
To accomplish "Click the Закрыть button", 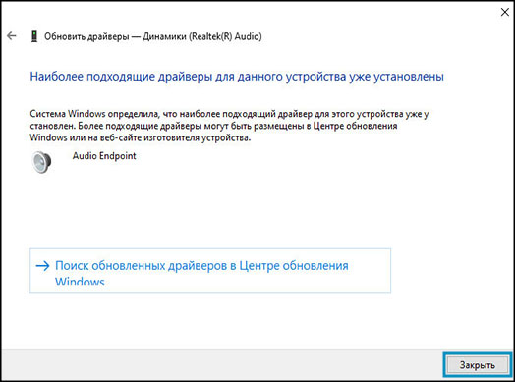I will pos(478,365).
